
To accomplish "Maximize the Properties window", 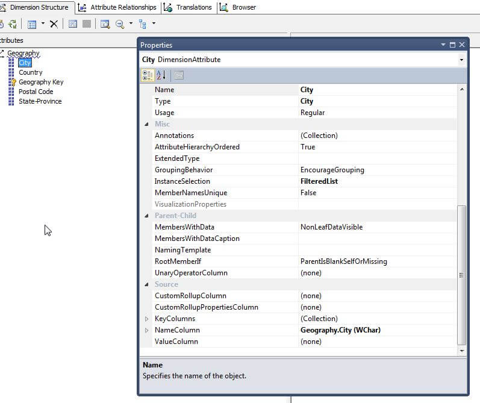I will pyautogui.click(x=452, y=45).
